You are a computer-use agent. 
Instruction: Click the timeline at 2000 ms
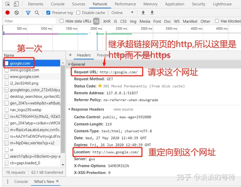[x=96, y=28]
